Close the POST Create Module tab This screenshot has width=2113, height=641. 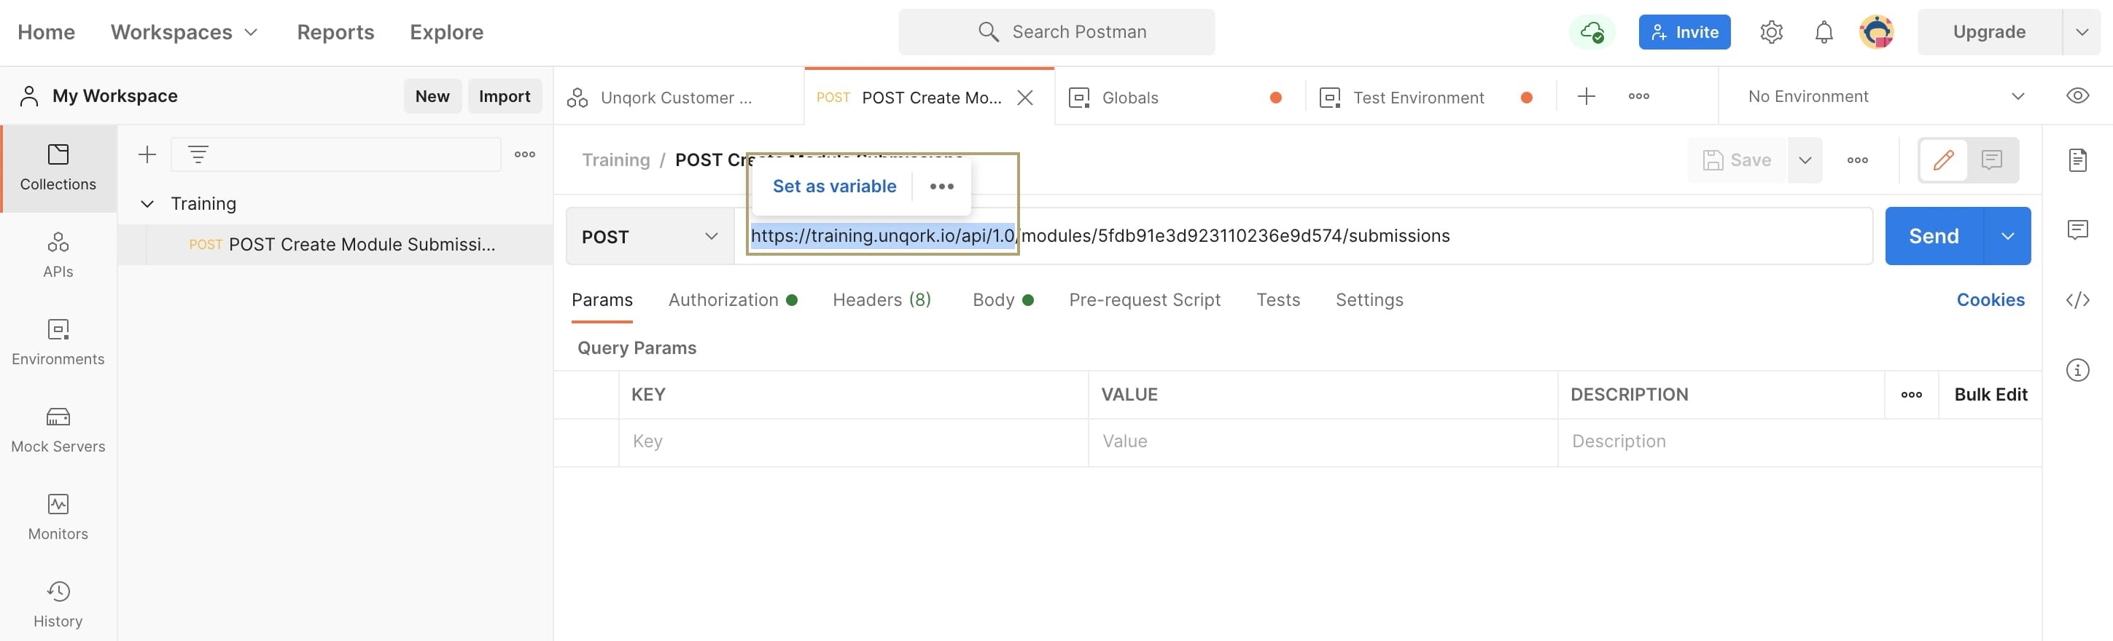point(1025,98)
